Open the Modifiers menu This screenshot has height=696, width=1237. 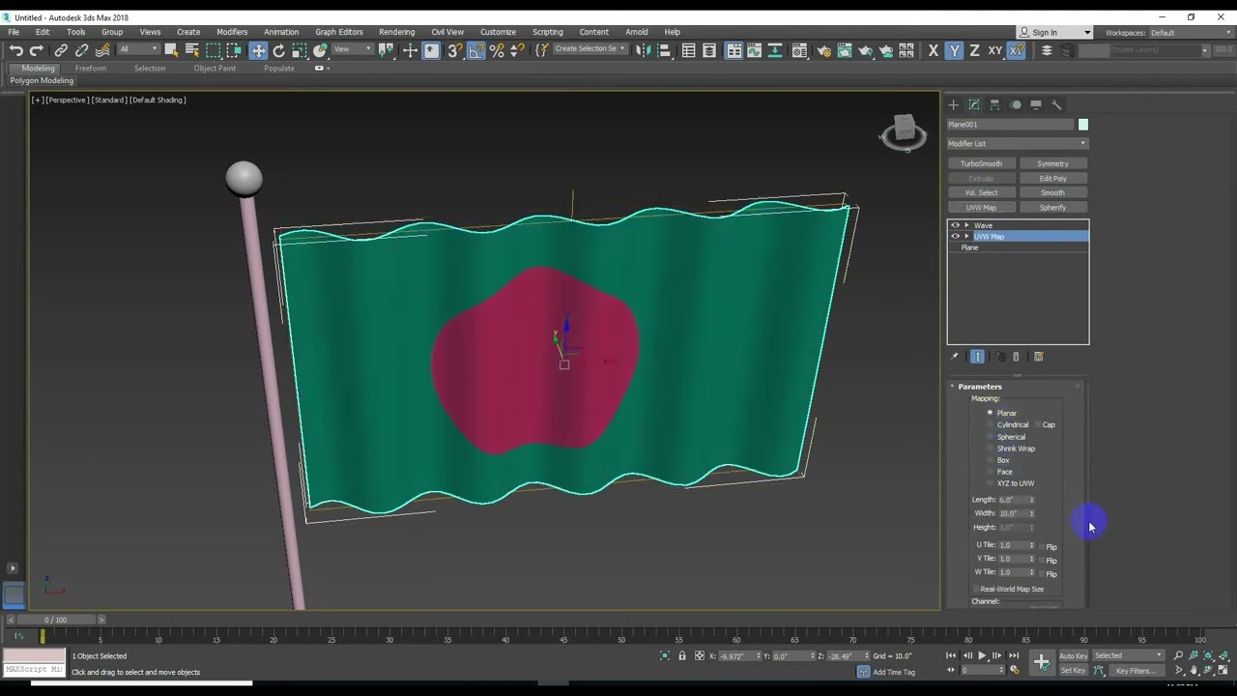(232, 32)
